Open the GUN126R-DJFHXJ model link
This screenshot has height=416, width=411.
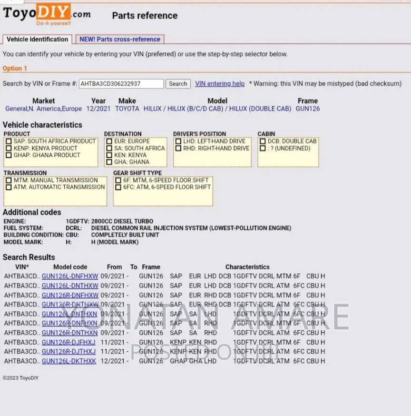[68, 342]
